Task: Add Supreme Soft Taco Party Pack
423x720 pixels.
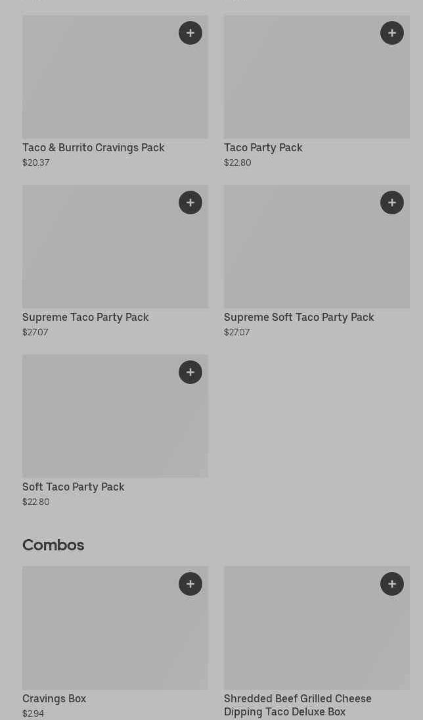Action: pos(392,203)
